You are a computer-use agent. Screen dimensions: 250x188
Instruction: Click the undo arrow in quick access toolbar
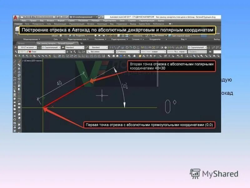(41, 17)
